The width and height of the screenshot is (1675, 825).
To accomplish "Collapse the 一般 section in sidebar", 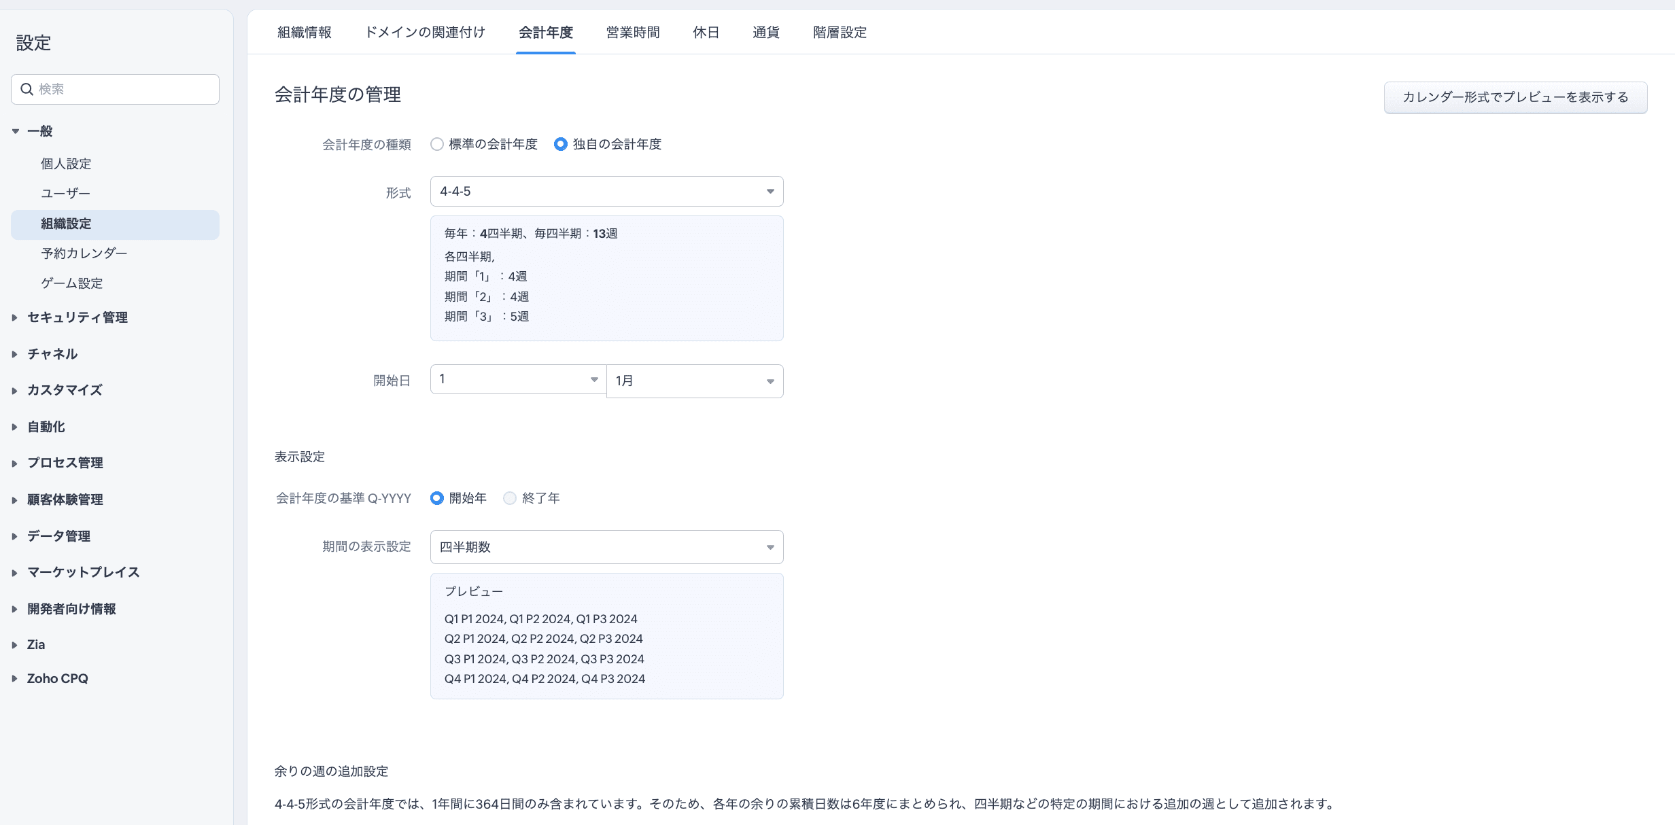I will 15,131.
